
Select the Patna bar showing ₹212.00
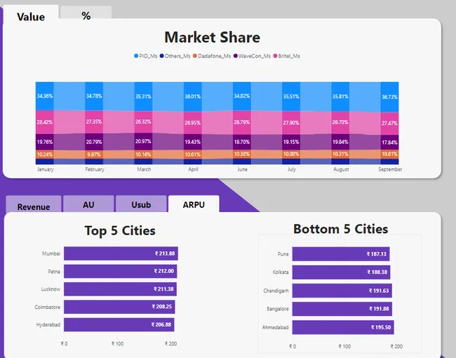point(121,271)
